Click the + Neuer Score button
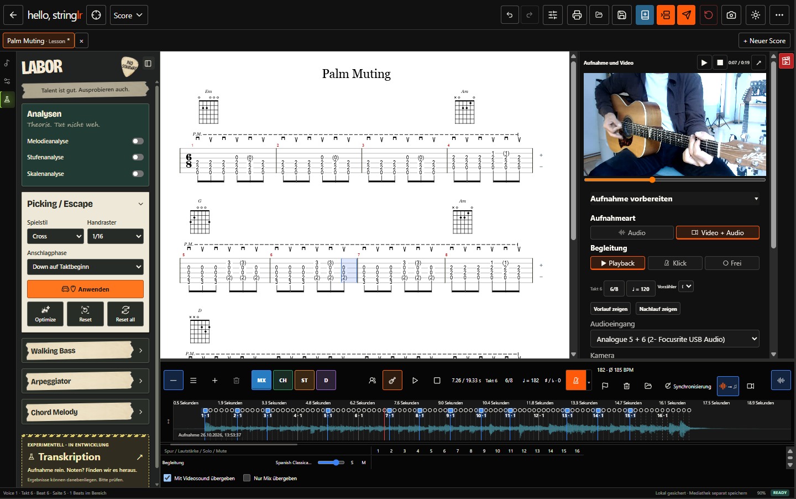 764,40
